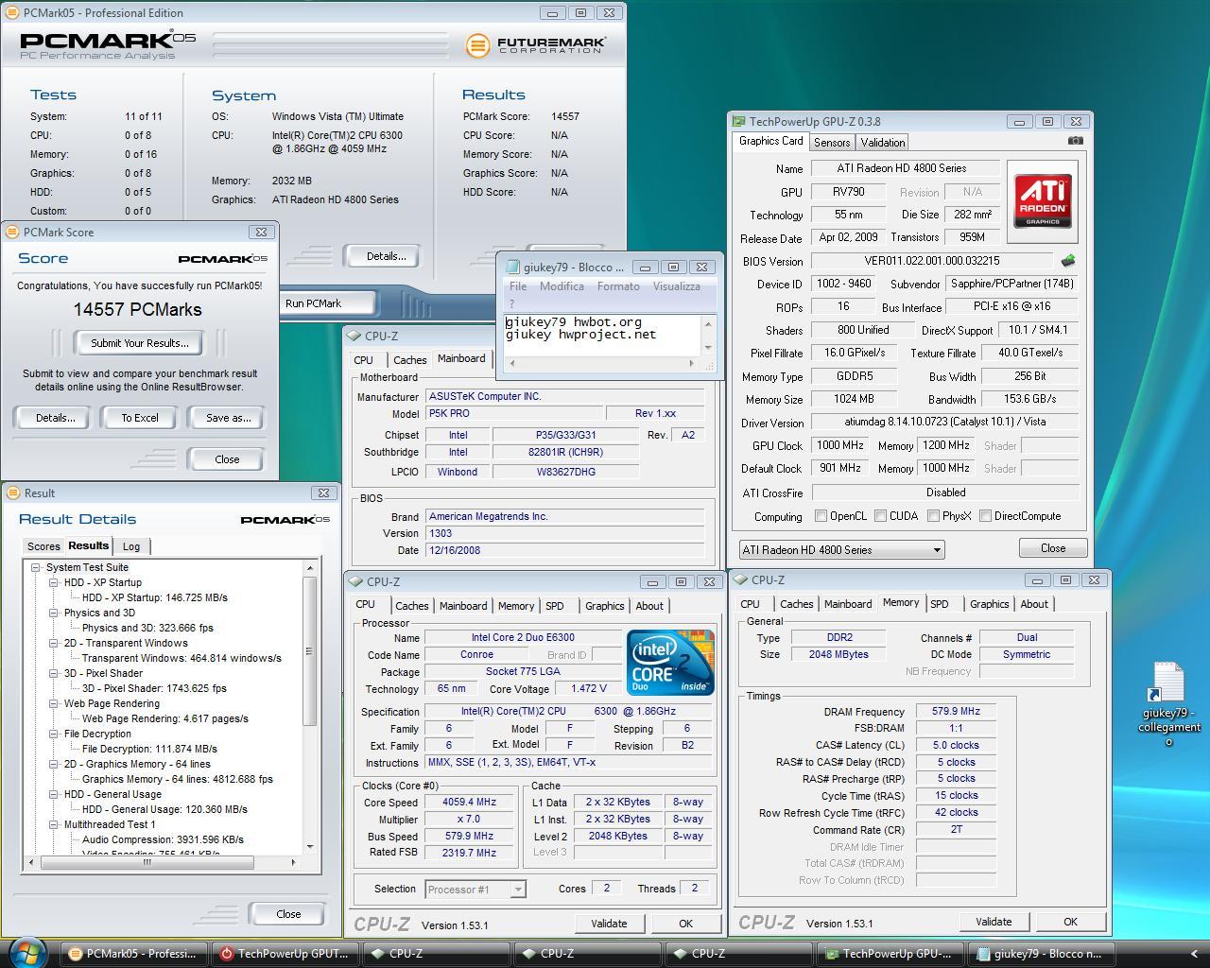Click the PCMark05 logo in main window
The height and width of the screenshot is (968, 1210).
[108, 44]
